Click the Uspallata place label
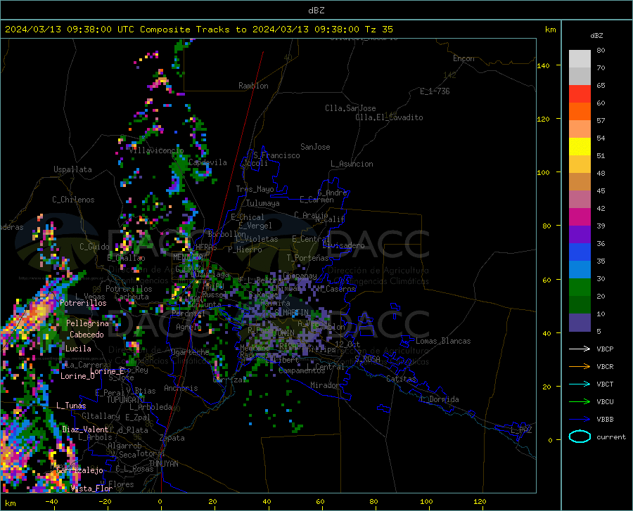 click(x=72, y=169)
